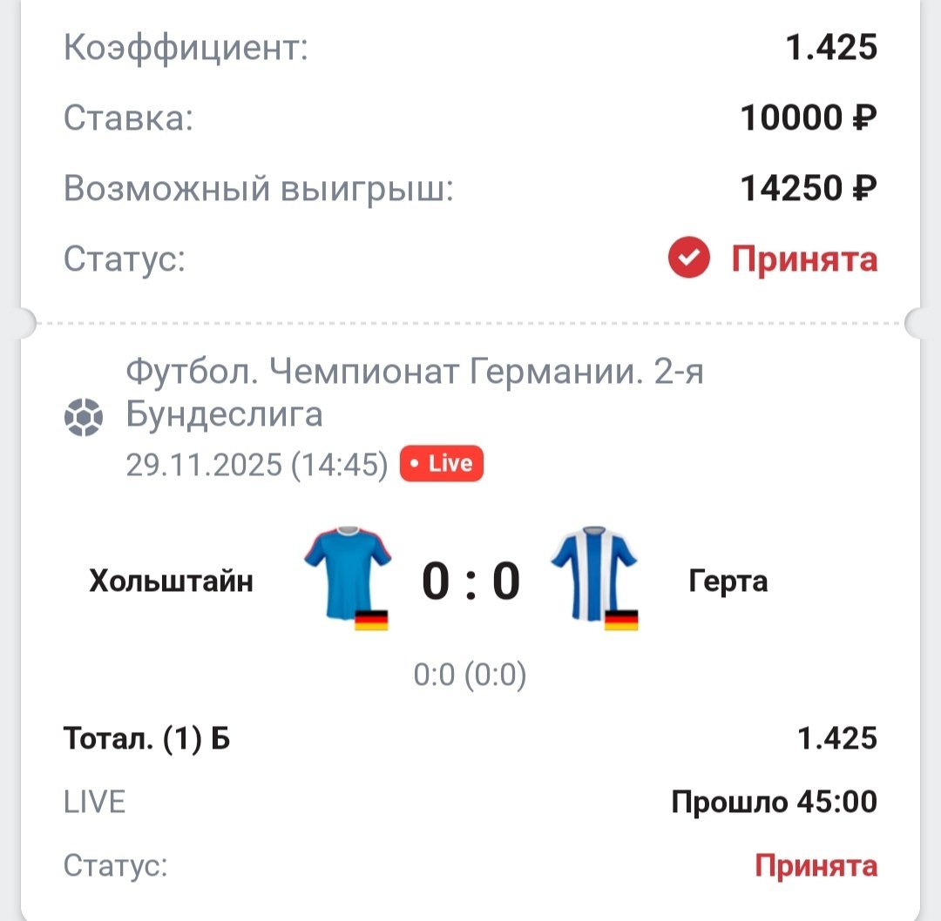This screenshot has width=941, height=921.
Task: Click the 0 : 0 match score
Action: coord(470,582)
